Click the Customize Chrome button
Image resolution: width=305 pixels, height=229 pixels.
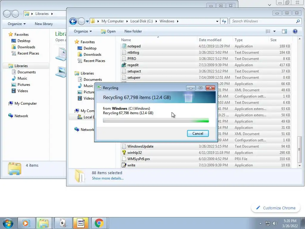tap(276, 208)
